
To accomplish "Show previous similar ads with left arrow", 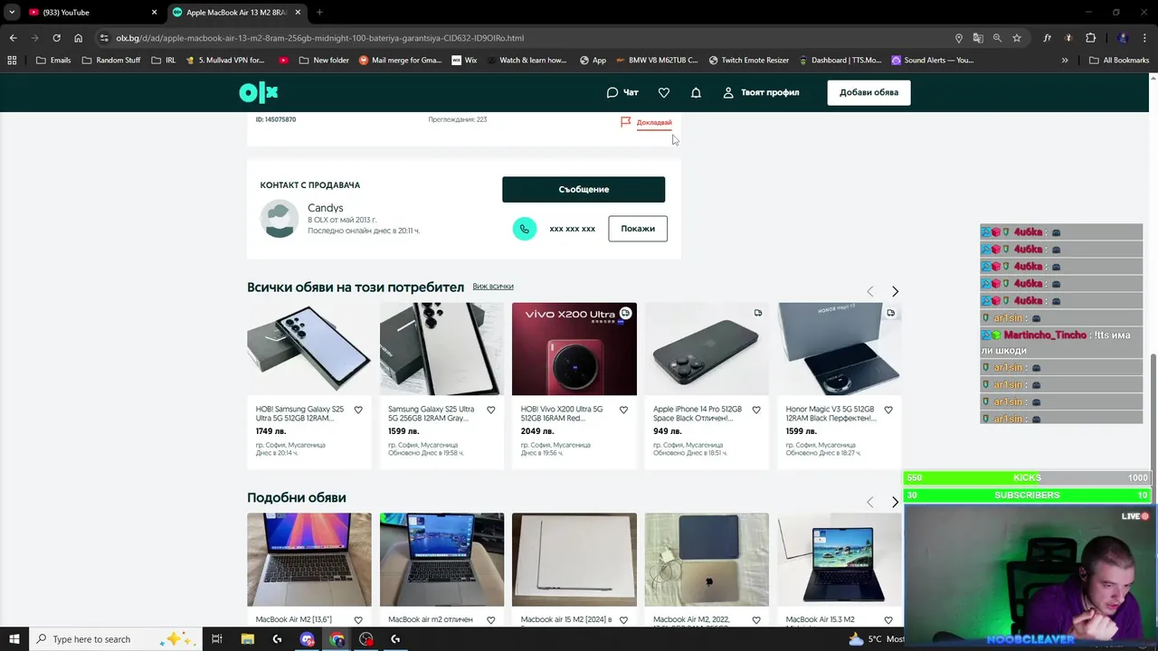I will [870, 502].
